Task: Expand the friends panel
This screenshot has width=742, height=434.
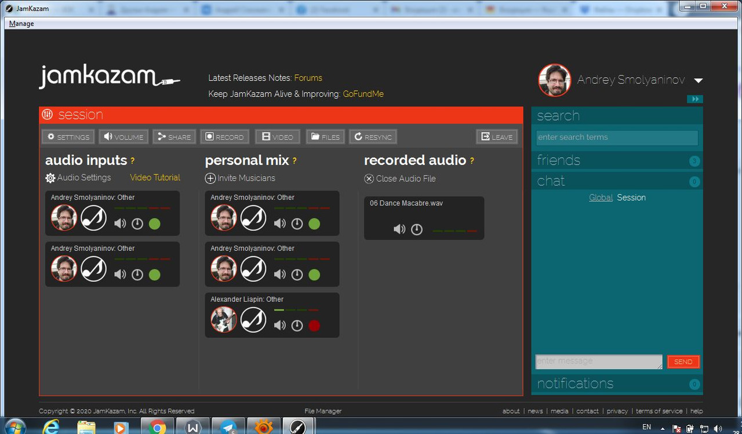Action: (x=617, y=161)
